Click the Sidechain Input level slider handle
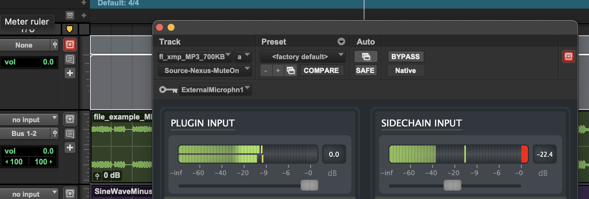Screen dimensions: 589x199 pos(452,186)
